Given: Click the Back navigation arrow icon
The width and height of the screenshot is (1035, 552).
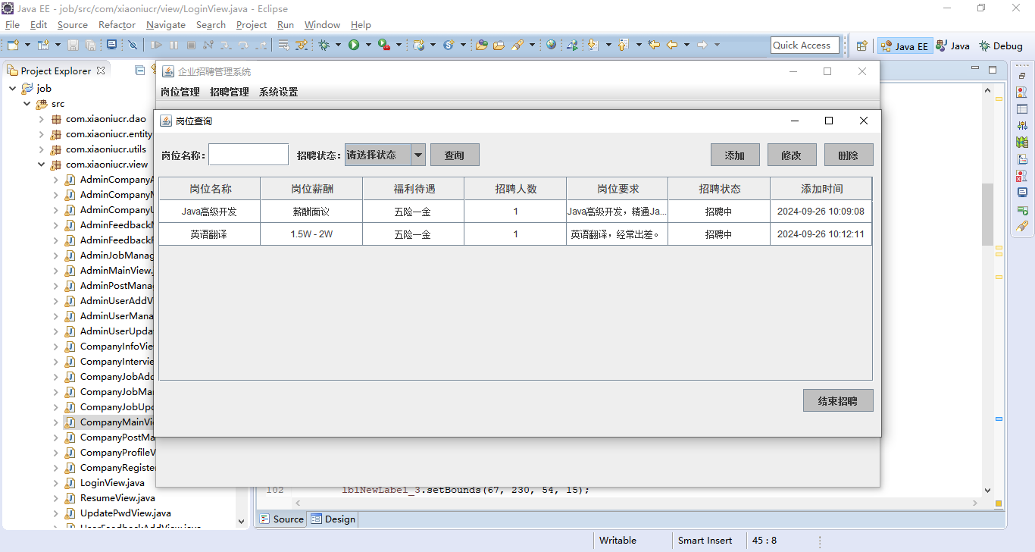Looking at the screenshot, I should 672,45.
